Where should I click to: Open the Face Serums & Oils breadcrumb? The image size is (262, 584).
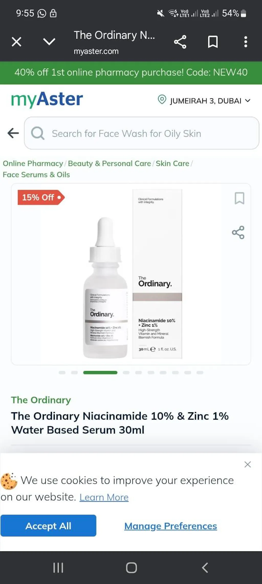click(x=36, y=175)
